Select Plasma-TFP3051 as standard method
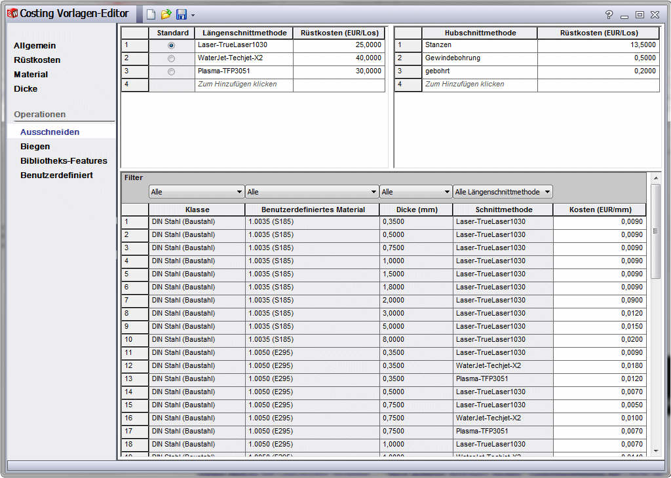This screenshot has width=671, height=478. click(x=171, y=72)
